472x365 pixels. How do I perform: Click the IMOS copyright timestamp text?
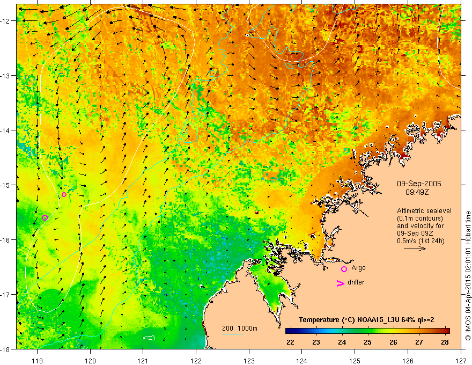(468, 275)
